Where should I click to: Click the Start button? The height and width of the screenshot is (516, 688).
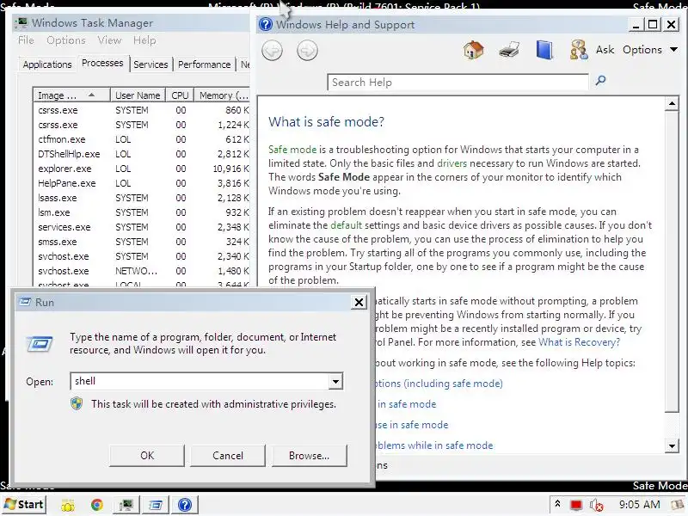(24, 505)
